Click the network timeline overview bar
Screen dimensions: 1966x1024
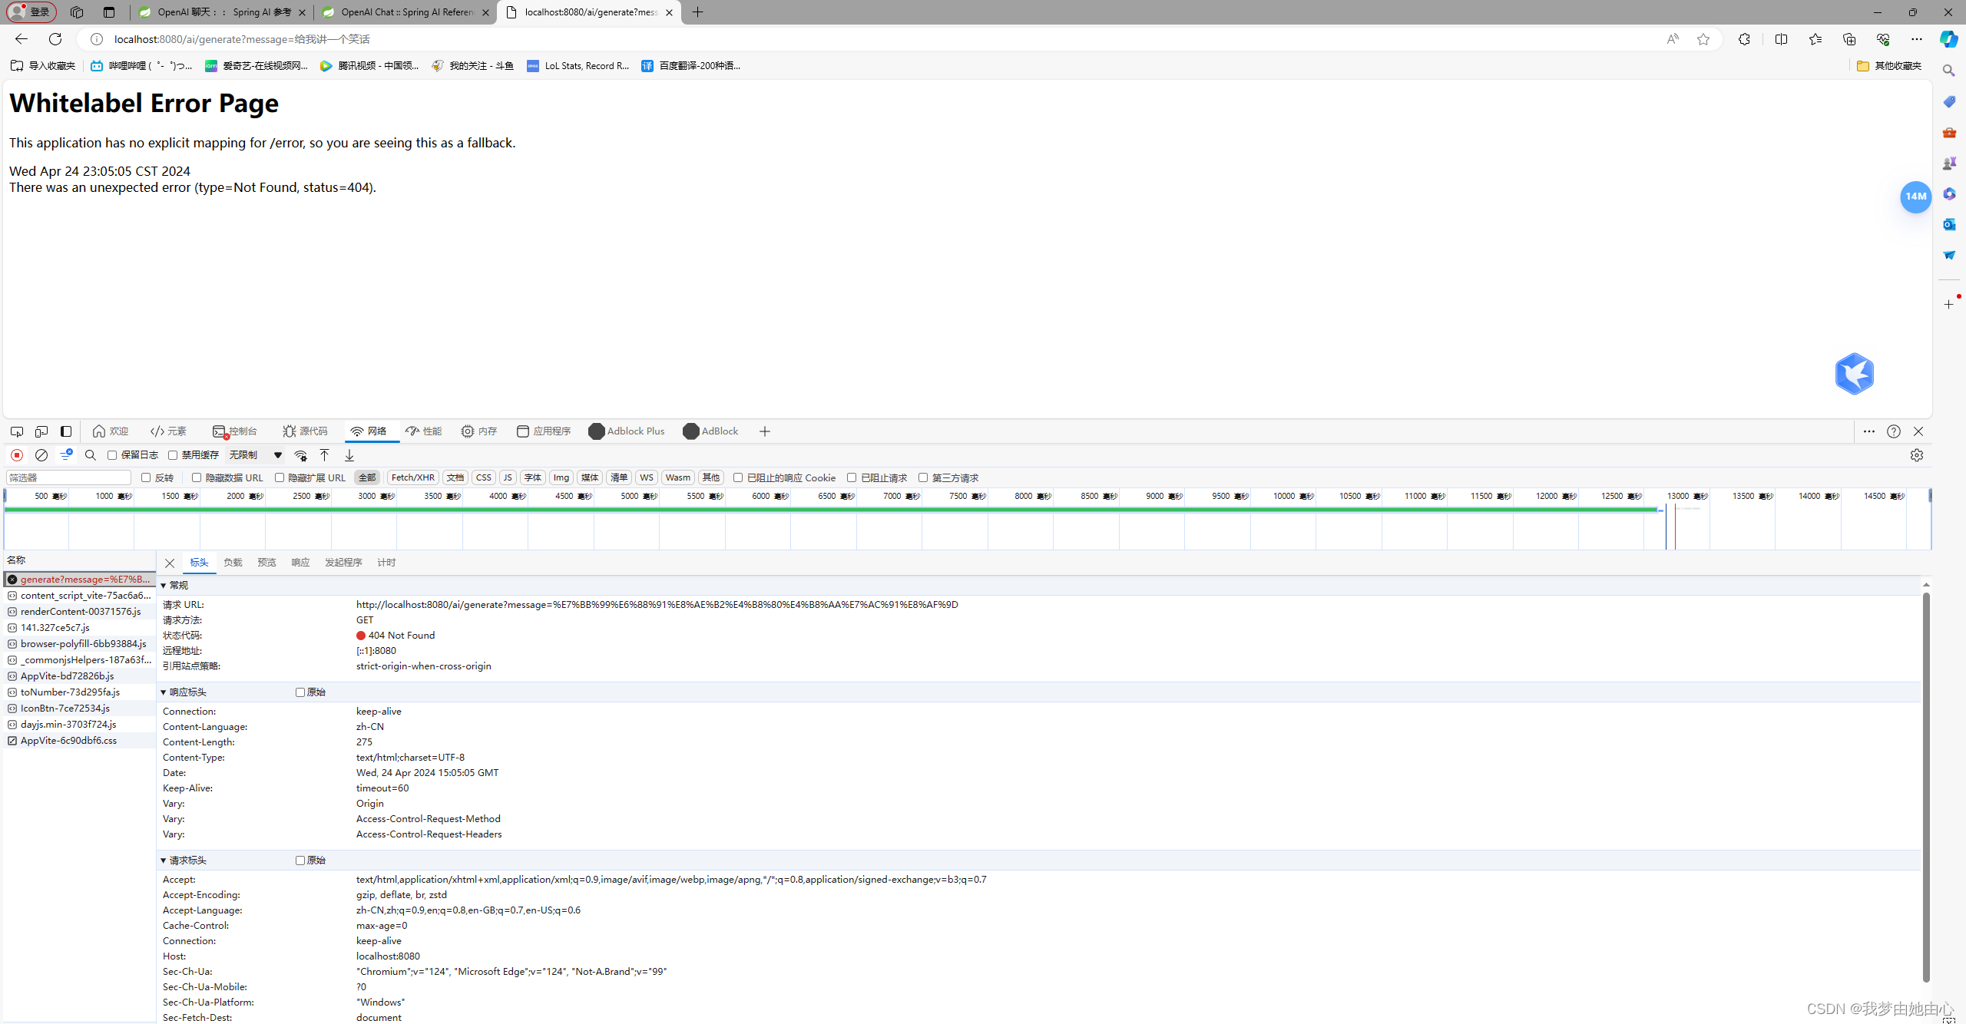coord(968,520)
